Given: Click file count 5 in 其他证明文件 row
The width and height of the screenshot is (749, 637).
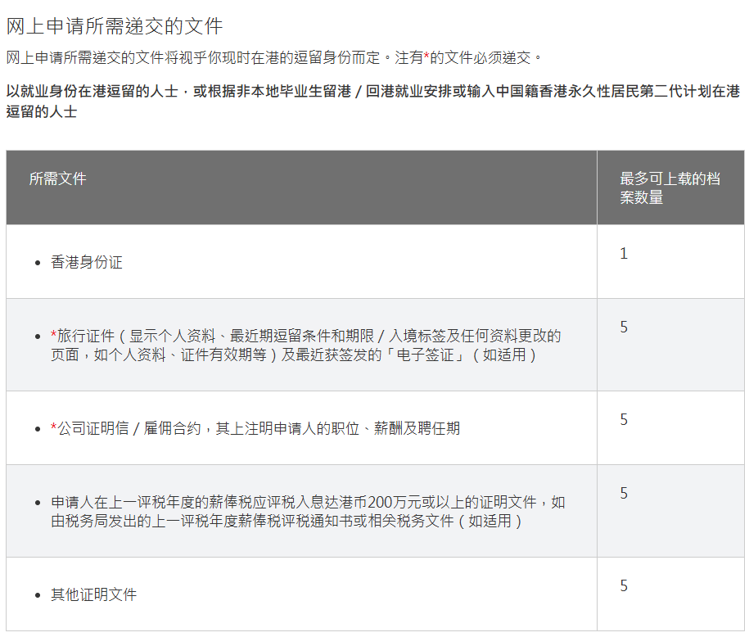Looking at the screenshot, I should (x=624, y=586).
